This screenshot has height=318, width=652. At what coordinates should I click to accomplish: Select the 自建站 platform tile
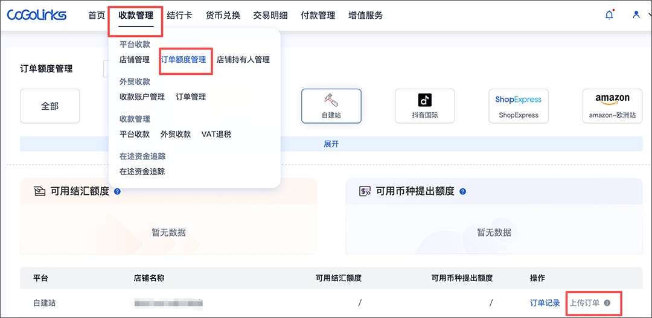331,106
